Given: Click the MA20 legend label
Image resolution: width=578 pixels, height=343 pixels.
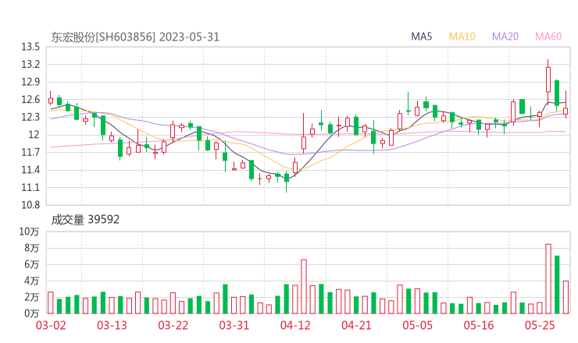Looking at the screenshot, I should (505, 37).
